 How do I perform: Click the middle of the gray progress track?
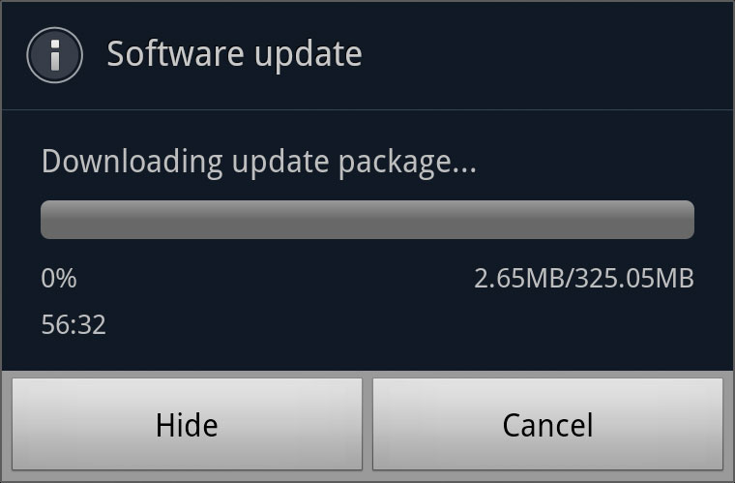tap(367, 220)
